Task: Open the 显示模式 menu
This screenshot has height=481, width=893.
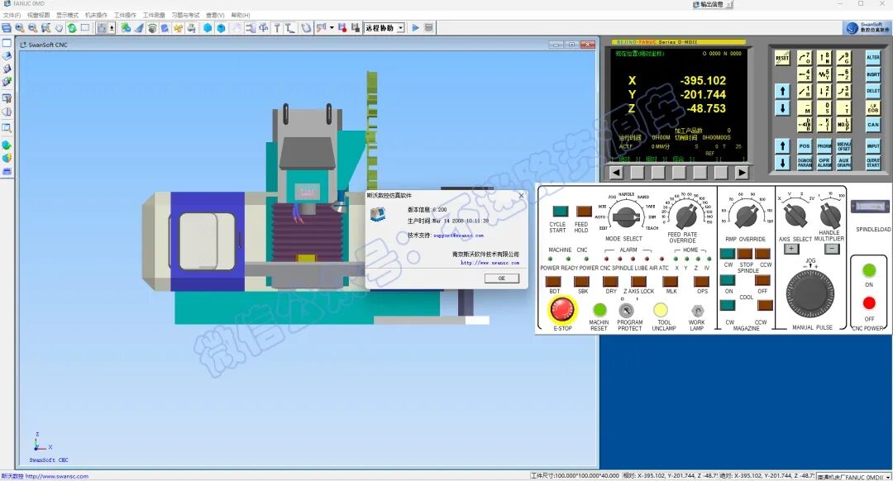Action: coord(67,16)
